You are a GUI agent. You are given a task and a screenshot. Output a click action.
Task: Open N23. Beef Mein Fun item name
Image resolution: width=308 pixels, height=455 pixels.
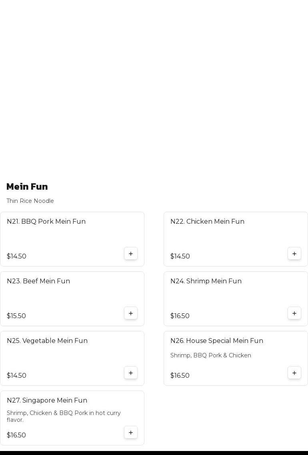coord(38,281)
